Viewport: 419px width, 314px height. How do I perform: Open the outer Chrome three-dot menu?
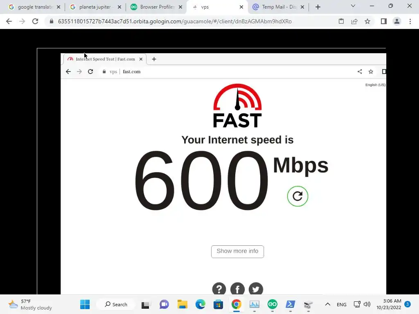[410, 21]
